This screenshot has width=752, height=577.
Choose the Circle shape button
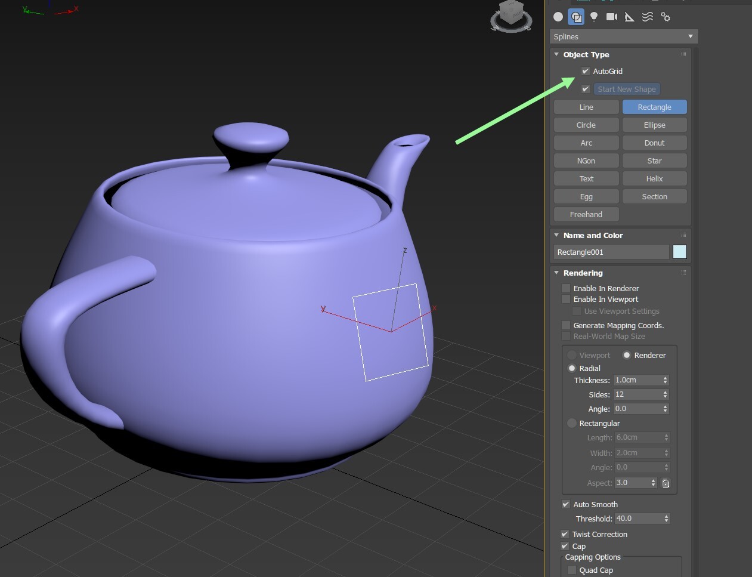[586, 125]
